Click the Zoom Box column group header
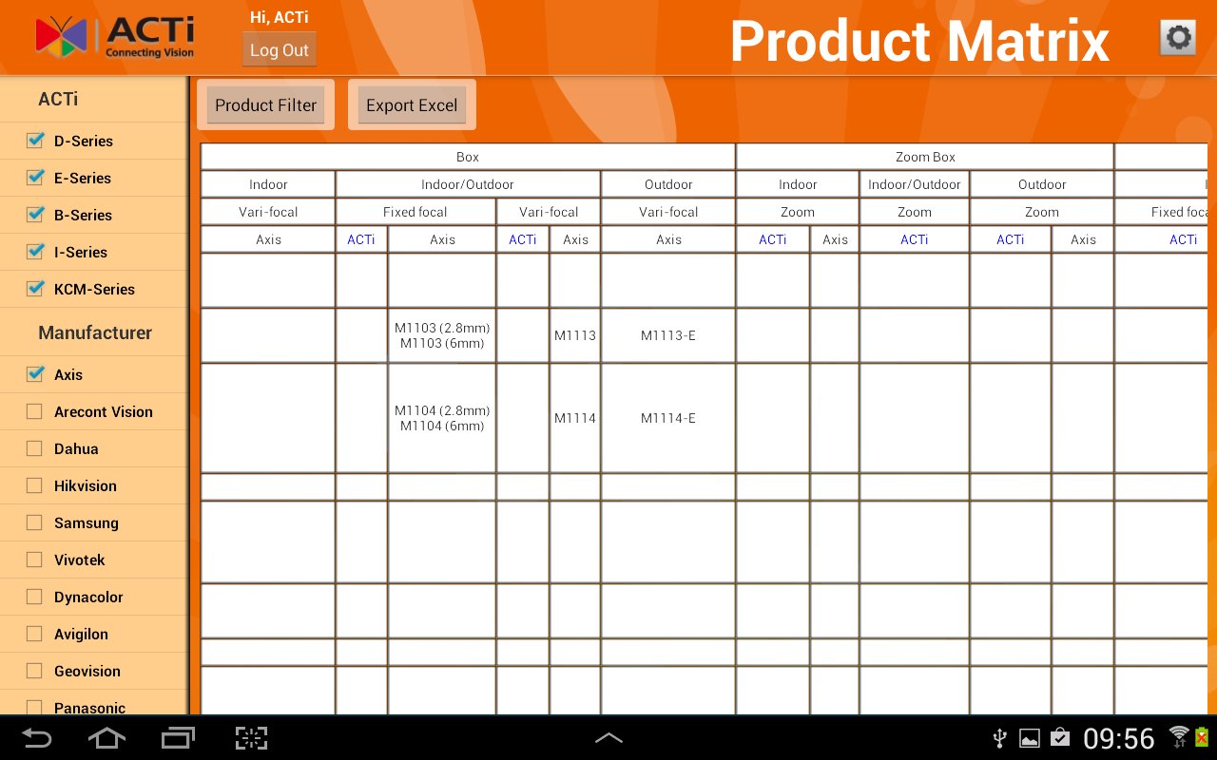This screenshot has width=1217, height=760. coord(925,157)
